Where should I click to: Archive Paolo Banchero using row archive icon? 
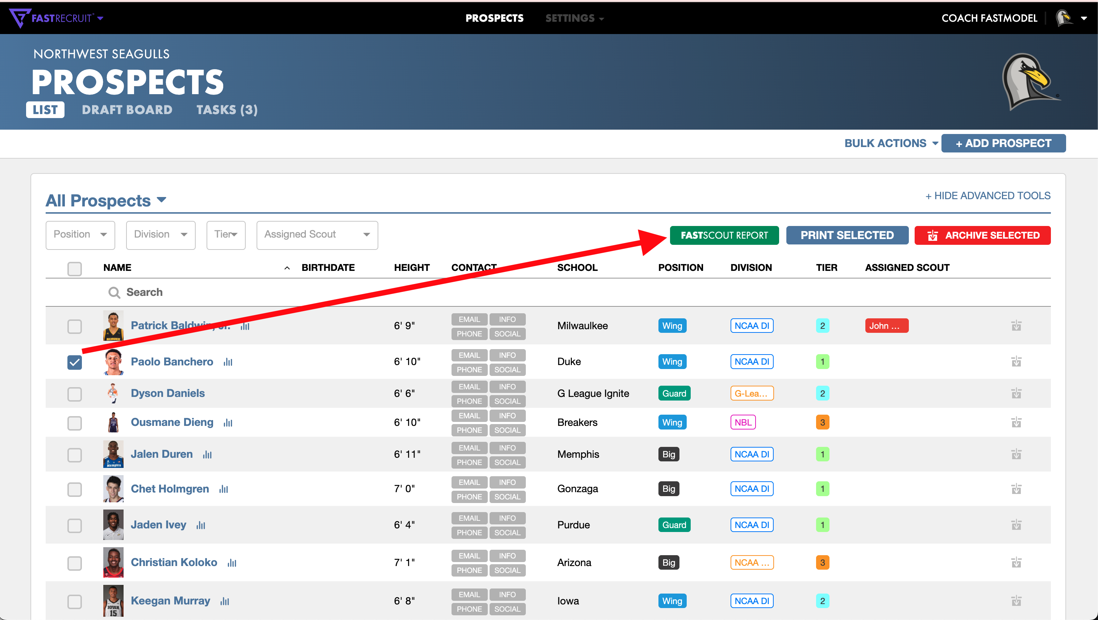1016,361
